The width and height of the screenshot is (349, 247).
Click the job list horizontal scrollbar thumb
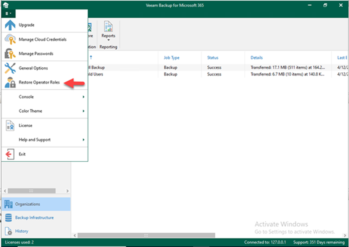(146, 235)
